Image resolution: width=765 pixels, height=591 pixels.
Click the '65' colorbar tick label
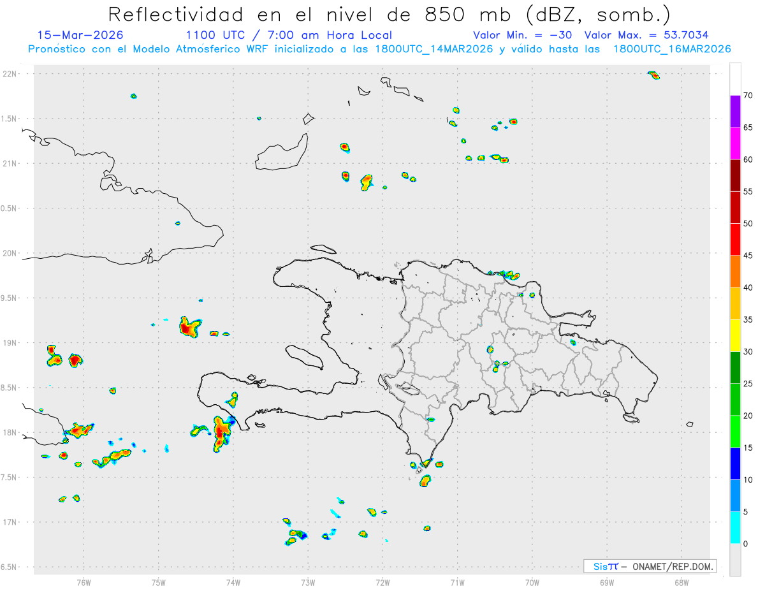[748, 128]
